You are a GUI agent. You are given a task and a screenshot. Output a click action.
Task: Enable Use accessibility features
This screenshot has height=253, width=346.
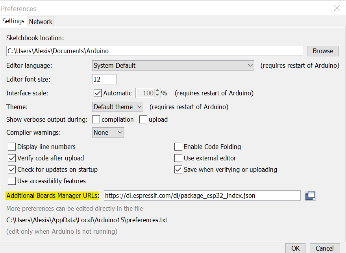click(x=12, y=181)
